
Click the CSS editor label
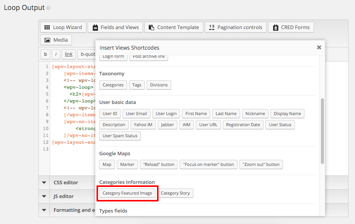click(65, 183)
